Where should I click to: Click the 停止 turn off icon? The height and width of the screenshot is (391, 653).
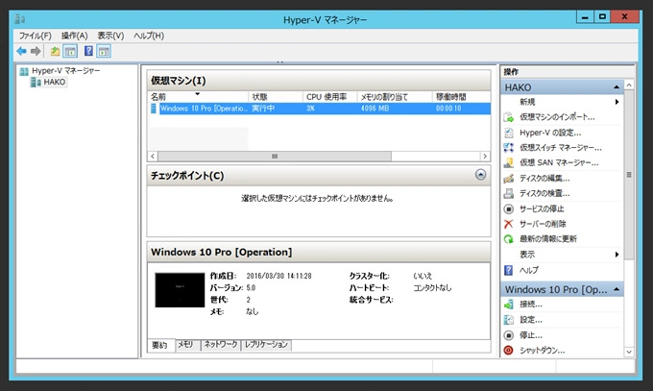click(509, 335)
